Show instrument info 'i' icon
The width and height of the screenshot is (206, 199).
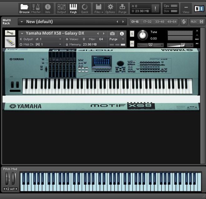pos(122,34)
